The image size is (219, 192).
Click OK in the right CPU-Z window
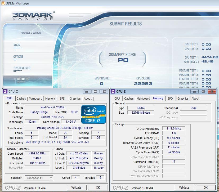click(205, 187)
